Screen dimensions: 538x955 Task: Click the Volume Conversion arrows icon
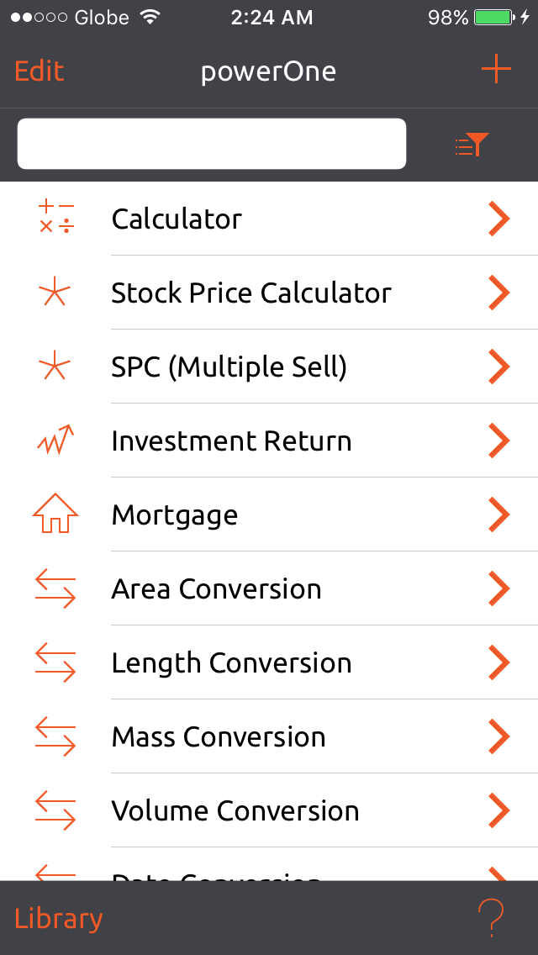click(54, 810)
